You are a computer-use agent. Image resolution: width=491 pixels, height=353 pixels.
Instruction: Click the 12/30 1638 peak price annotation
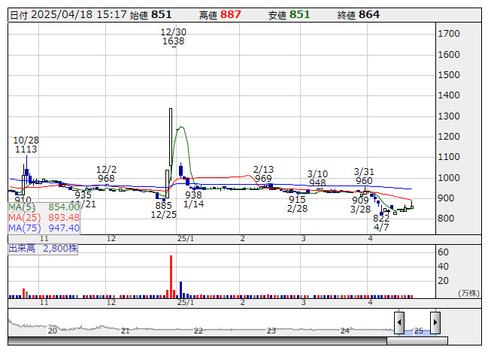[x=173, y=36]
